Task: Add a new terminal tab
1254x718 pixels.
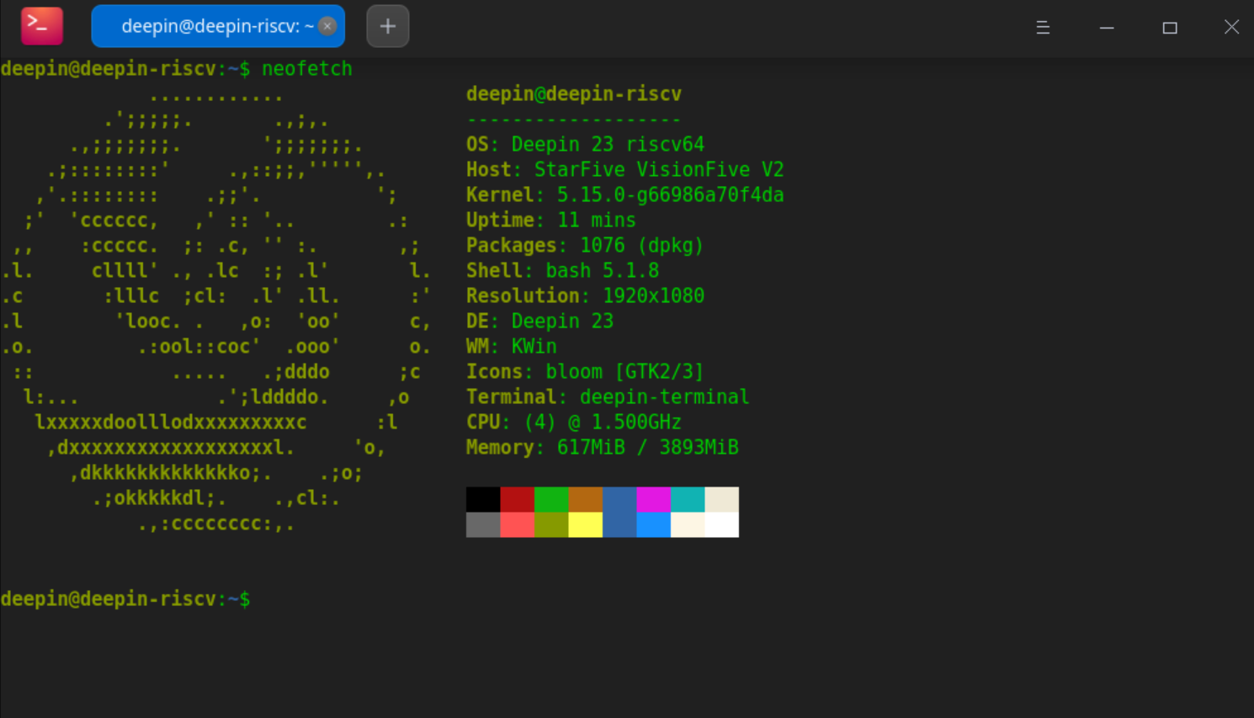Action: 388,26
